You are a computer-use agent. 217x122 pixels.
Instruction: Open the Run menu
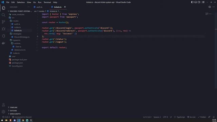tap(40, 2)
